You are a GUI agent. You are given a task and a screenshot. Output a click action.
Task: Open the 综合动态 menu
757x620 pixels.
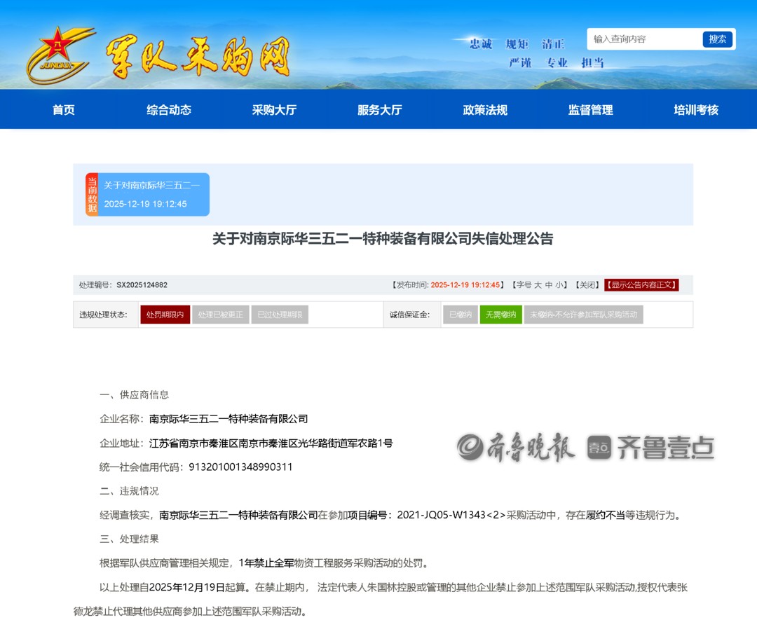pyautogui.click(x=169, y=110)
